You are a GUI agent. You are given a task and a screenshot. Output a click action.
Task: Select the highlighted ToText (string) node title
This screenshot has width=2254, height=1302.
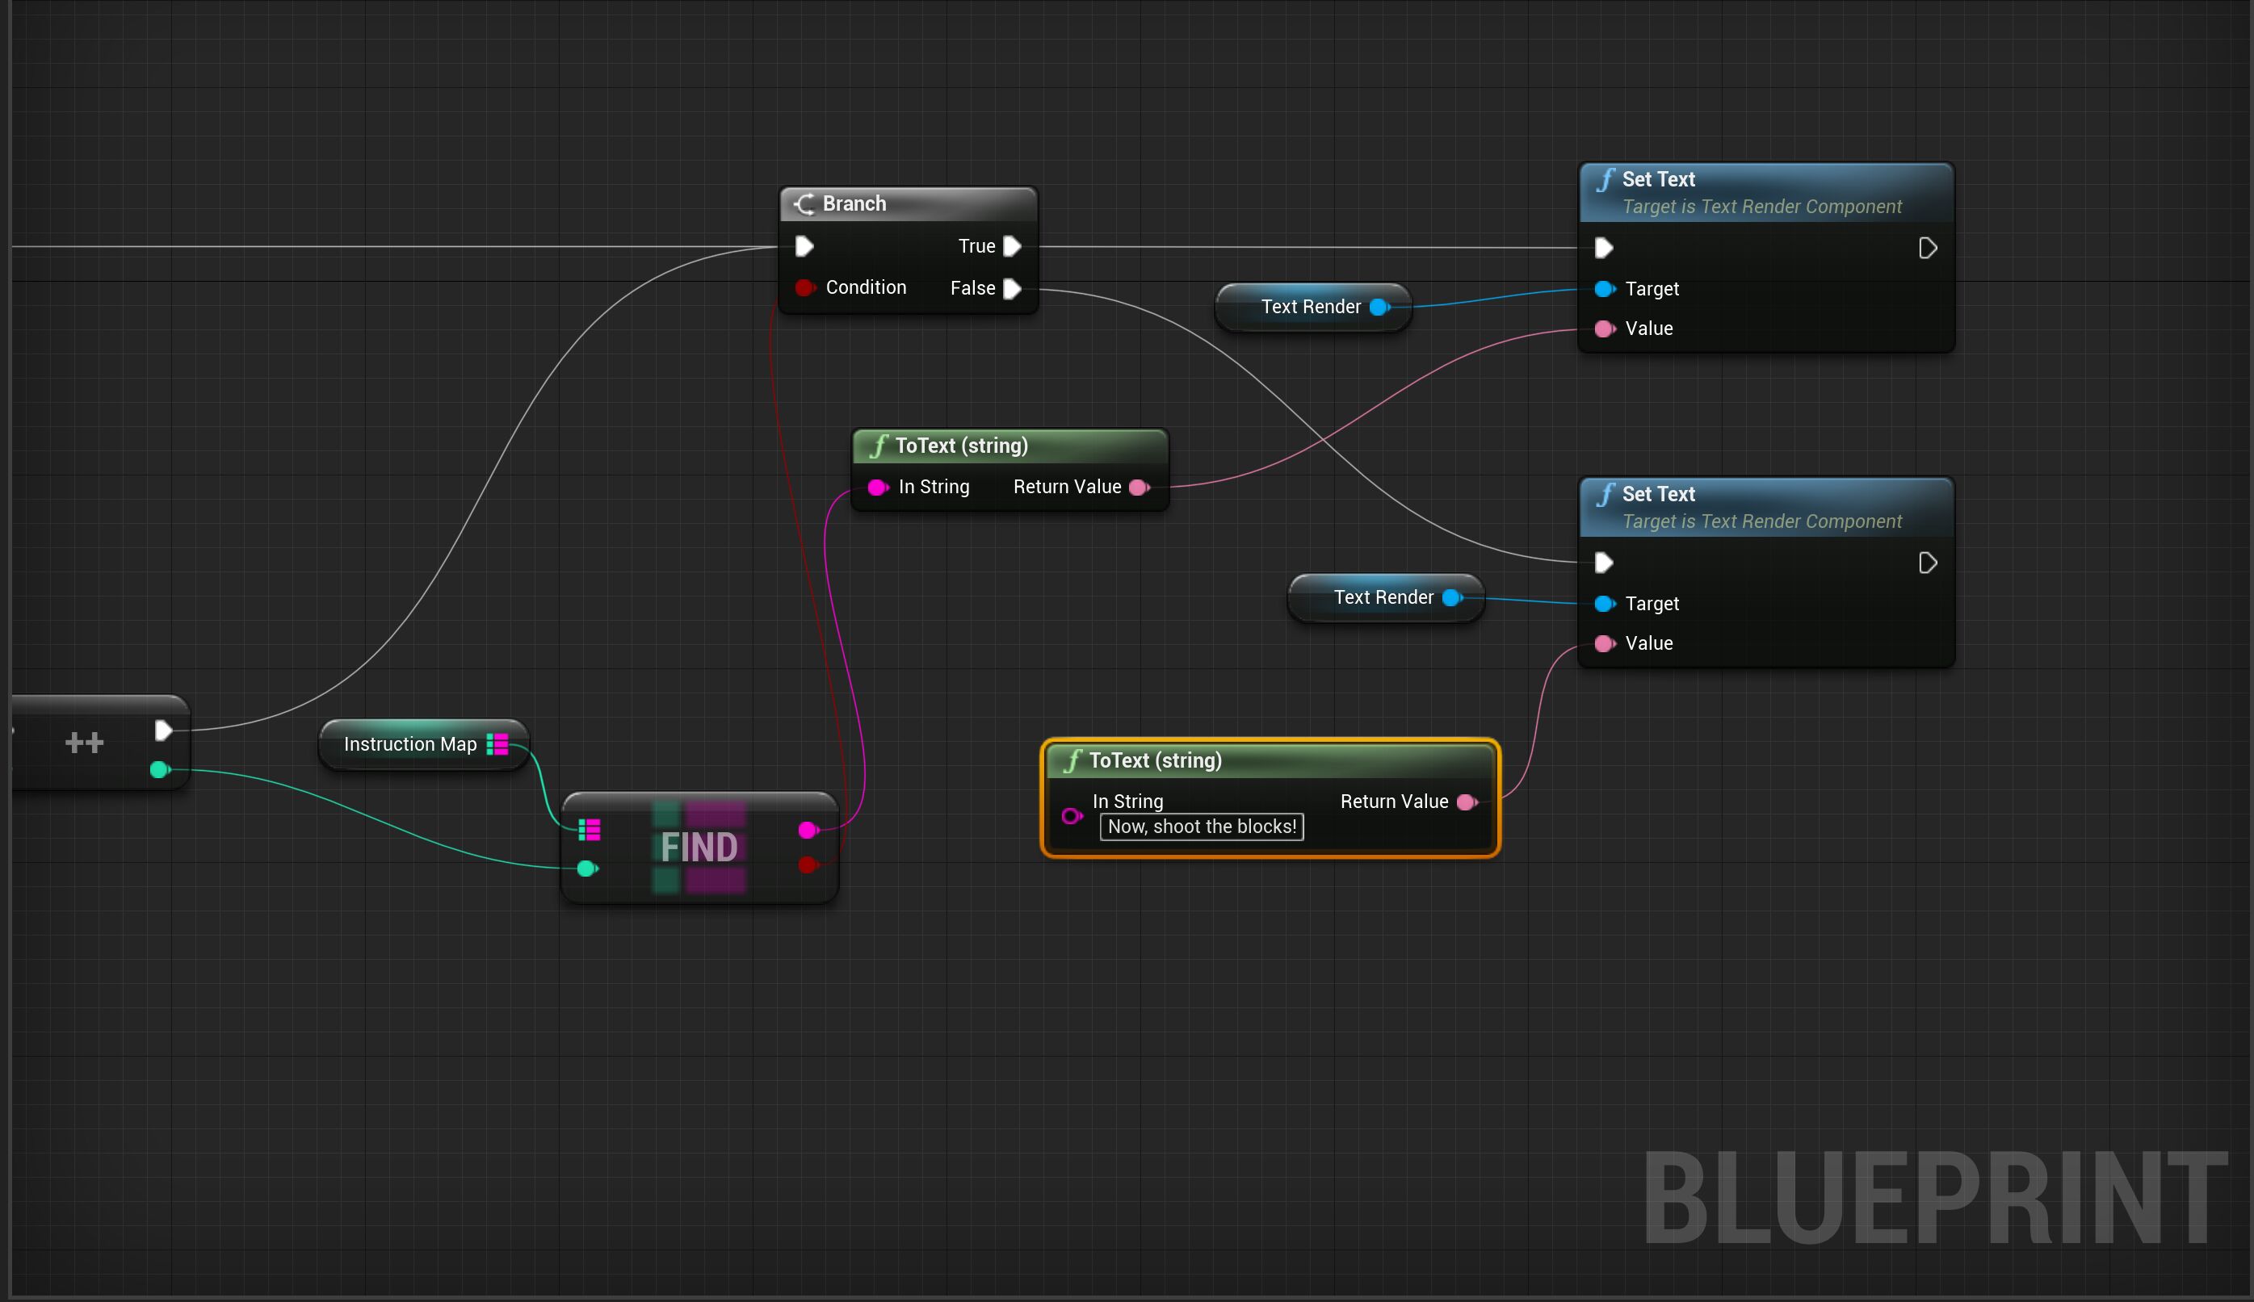click(x=1154, y=761)
